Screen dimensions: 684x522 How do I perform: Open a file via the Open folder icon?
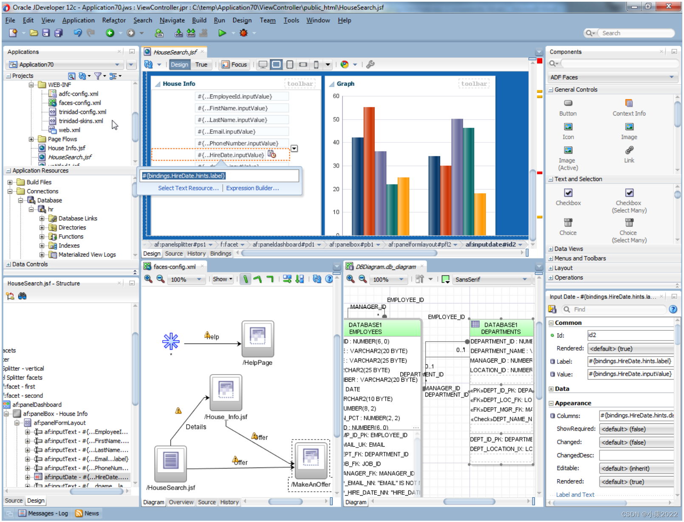pyautogui.click(x=34, y=33)
